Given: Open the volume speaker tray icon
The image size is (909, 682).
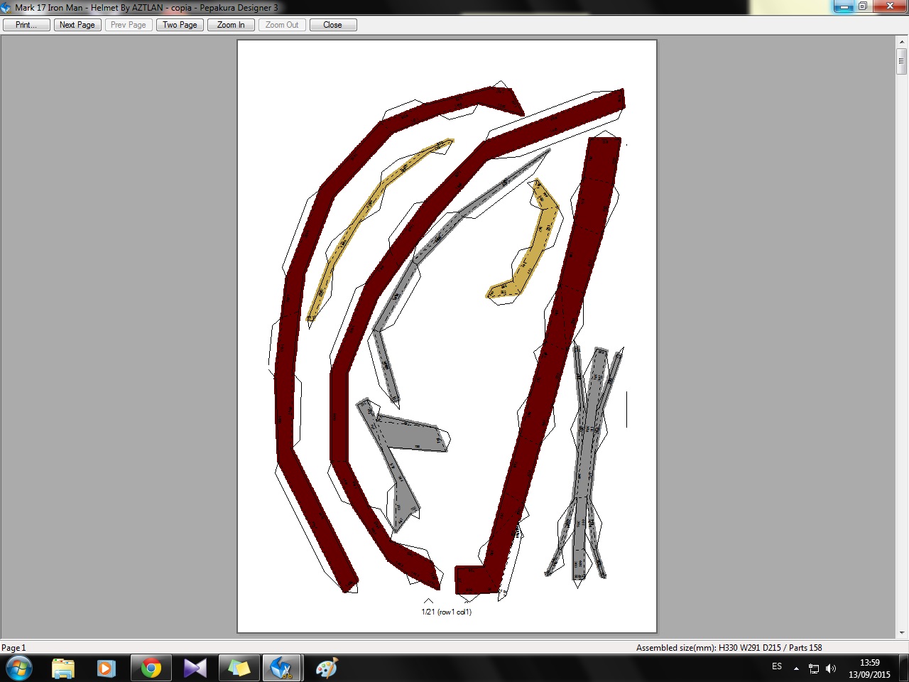Looking at the screenshot, I should tap(831, 669).
